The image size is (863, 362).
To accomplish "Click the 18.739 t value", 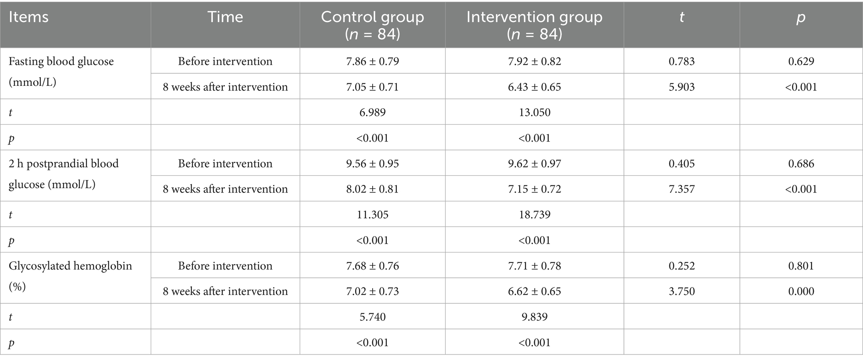I will [535, 215].
